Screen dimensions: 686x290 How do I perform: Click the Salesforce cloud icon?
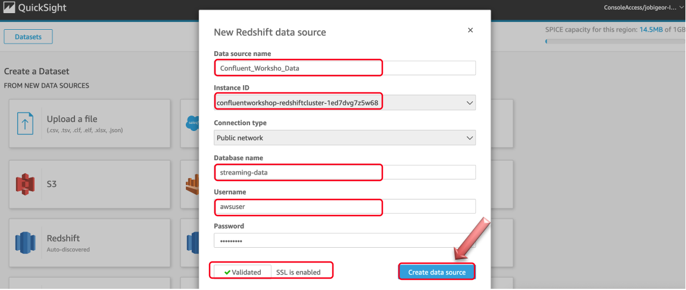192,123
